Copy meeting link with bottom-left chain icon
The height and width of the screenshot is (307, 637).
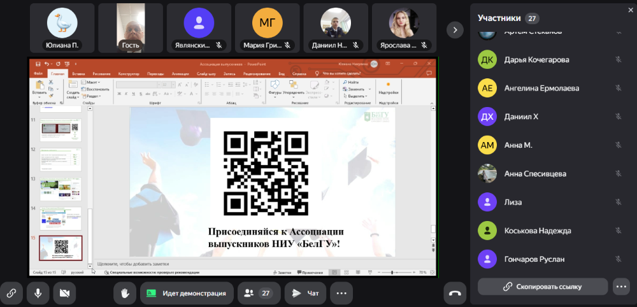[11, 293]
